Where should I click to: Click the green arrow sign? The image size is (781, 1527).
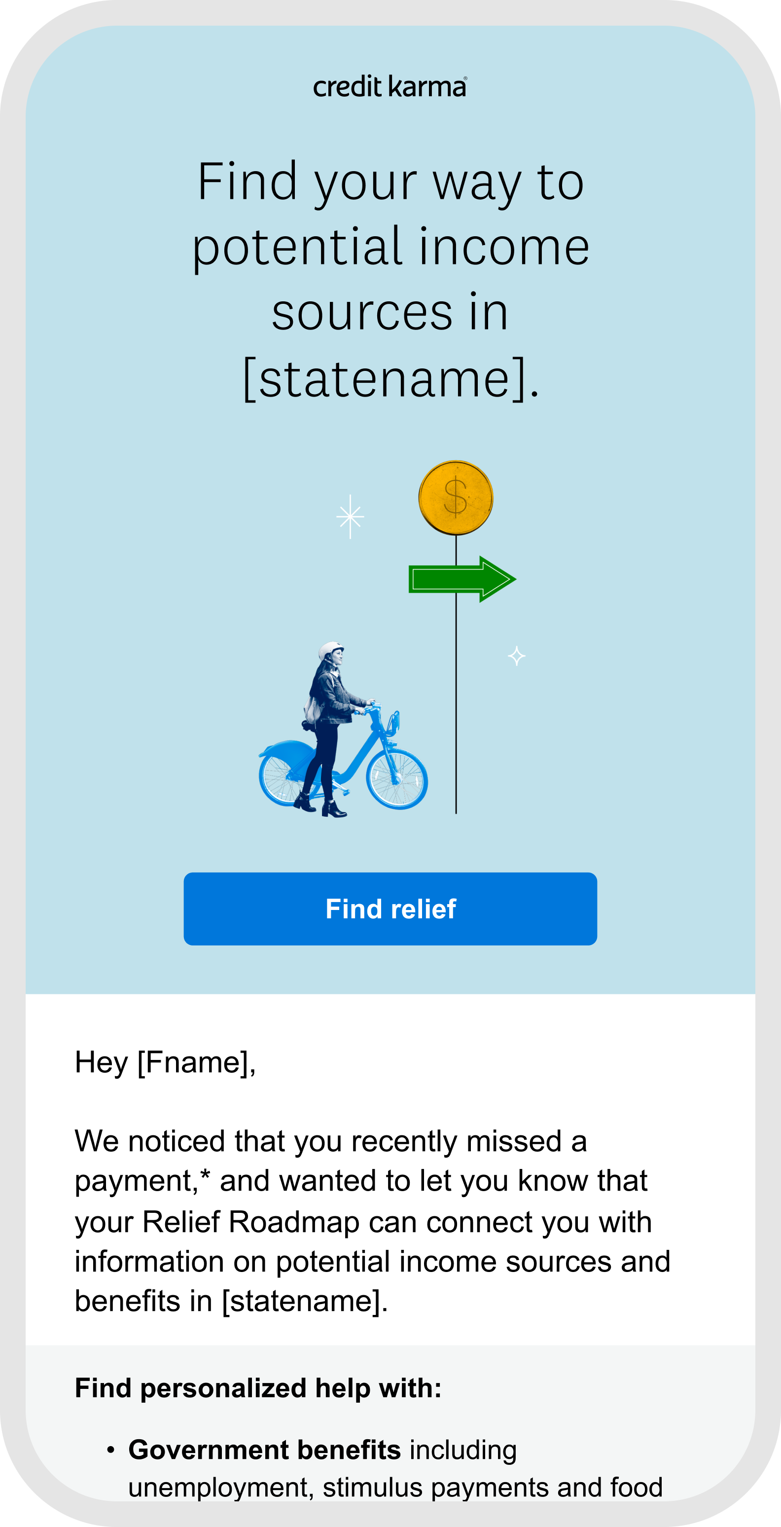click(x=461, y=579)
